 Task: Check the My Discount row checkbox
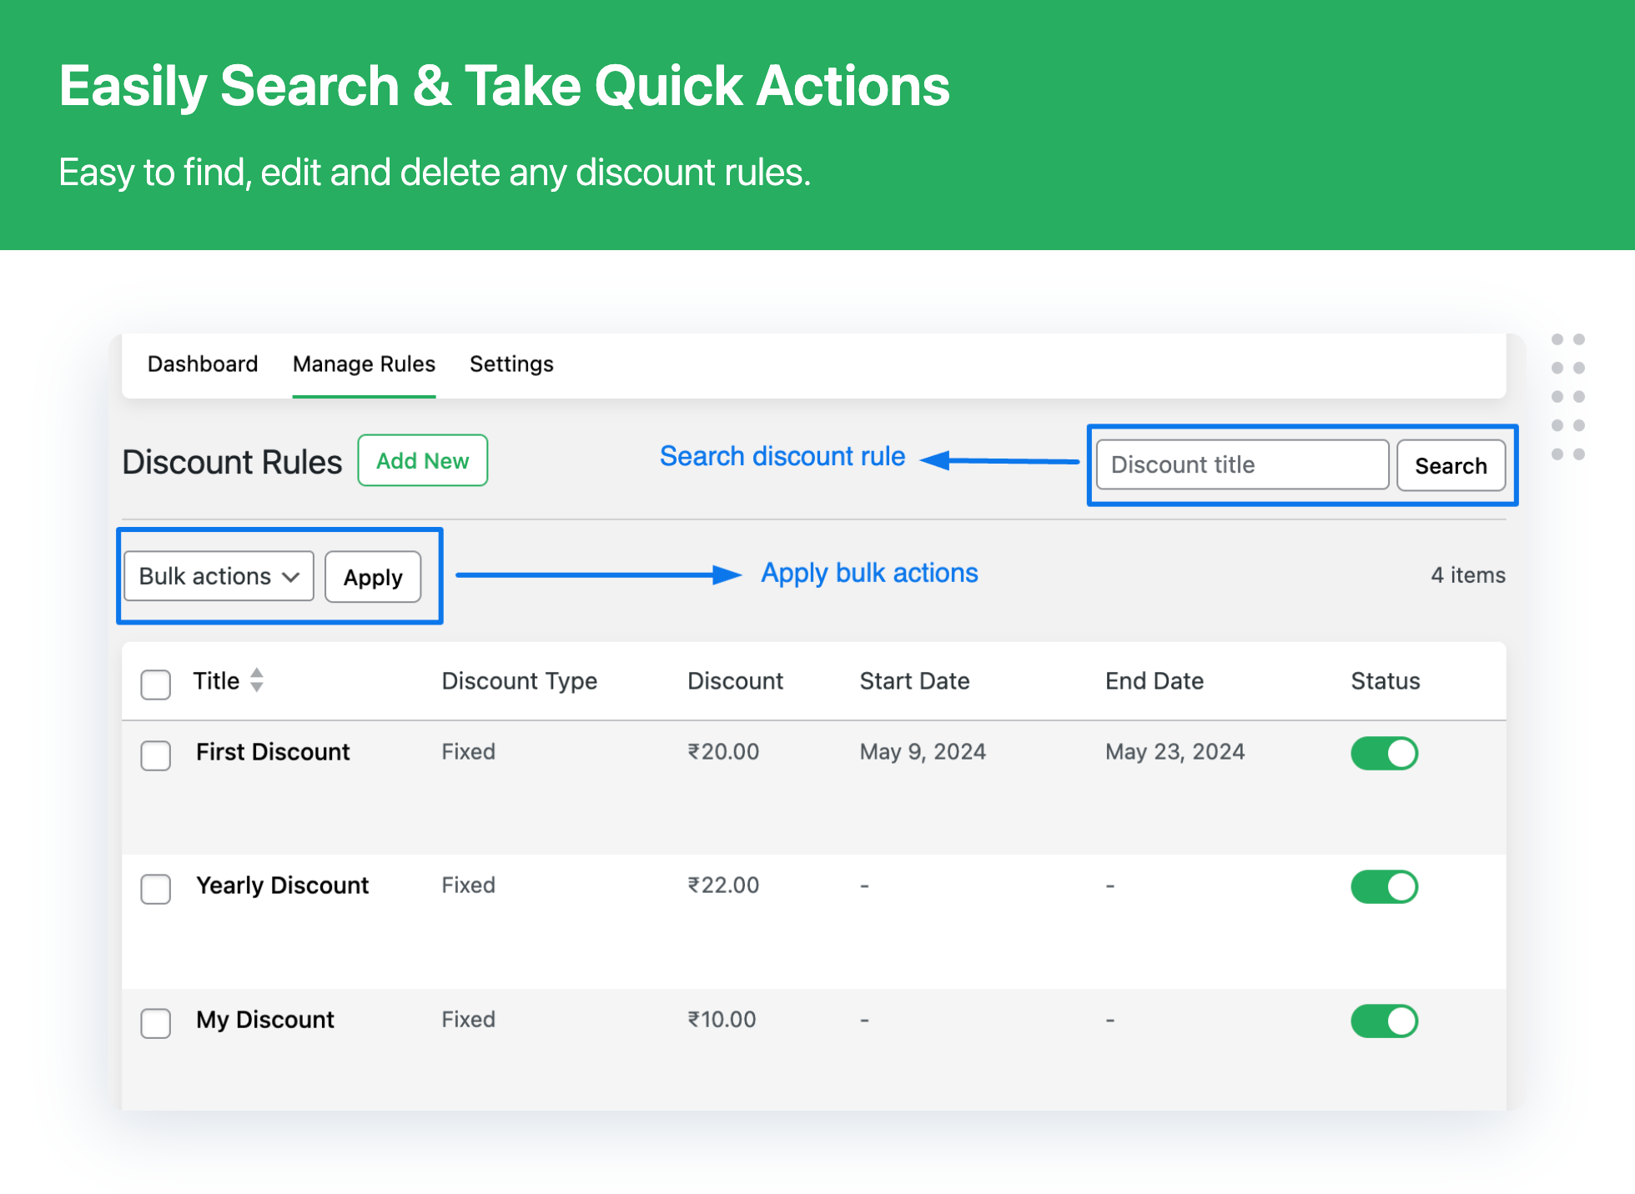click(x=156, y=1023)
